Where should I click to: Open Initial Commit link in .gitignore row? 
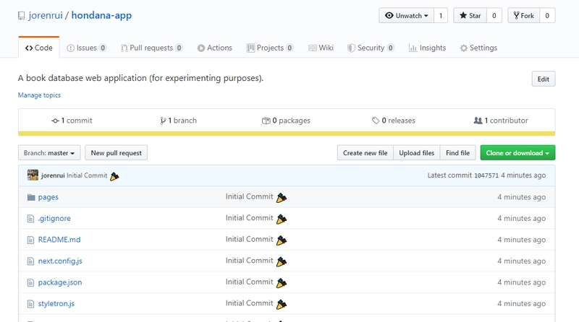(249, 218)
